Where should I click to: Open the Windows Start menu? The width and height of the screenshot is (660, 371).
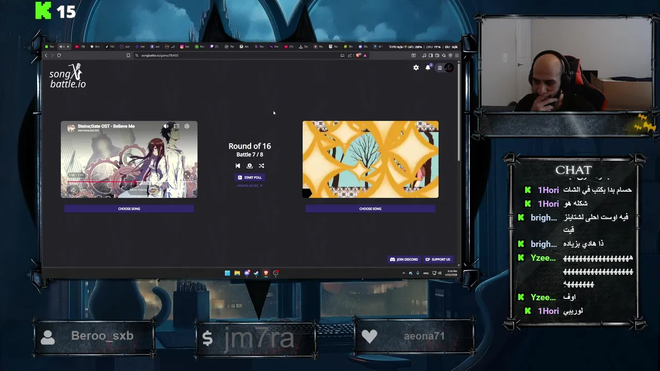(227, 273)
